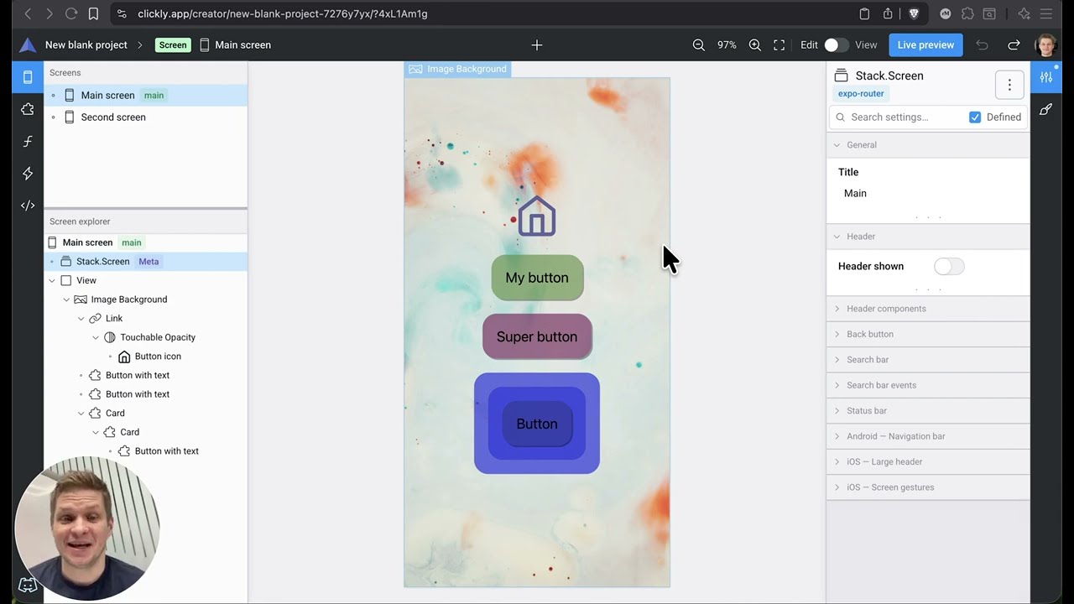Open the code view icon in sidebar

click(x=28, y=205)
